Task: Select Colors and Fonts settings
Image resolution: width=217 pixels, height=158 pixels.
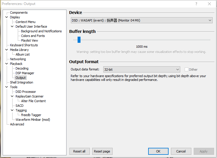Action: click(x=33, y=36)
